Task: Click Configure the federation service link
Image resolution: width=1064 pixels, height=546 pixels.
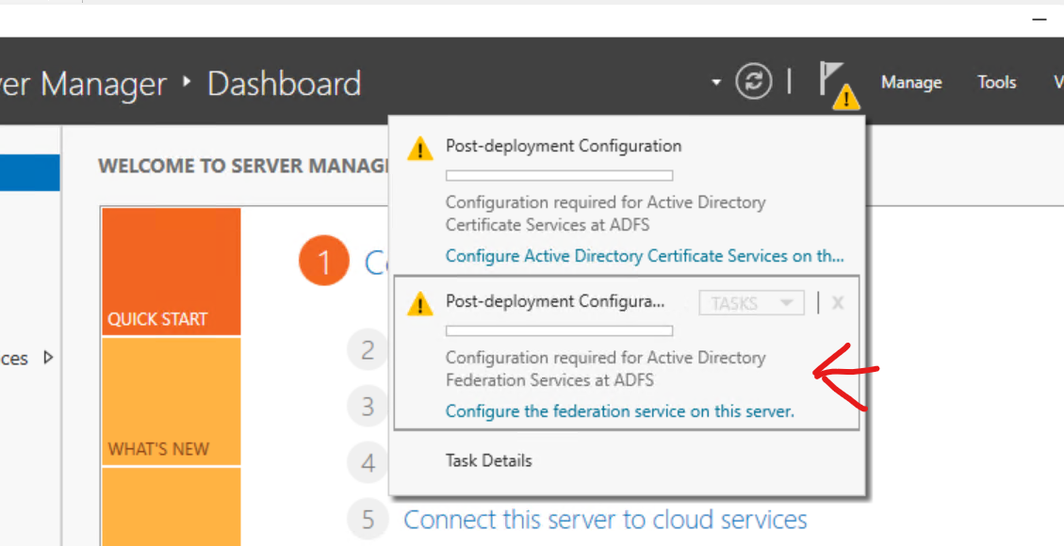Action: [x=619, y=411]
